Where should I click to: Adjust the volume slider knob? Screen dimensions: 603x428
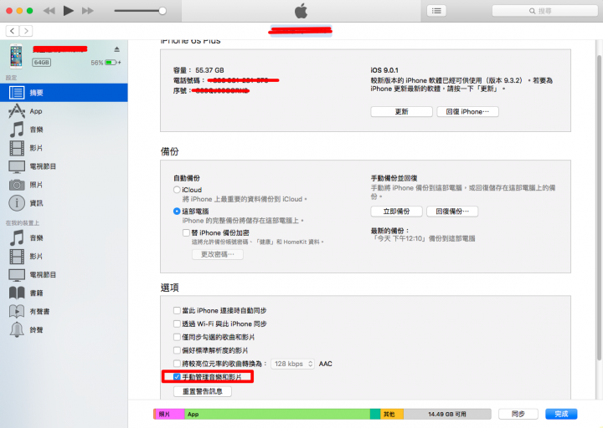162,11
